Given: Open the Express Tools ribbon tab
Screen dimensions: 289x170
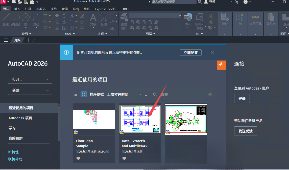Looking at the screenshot, I should pos(105,9).
